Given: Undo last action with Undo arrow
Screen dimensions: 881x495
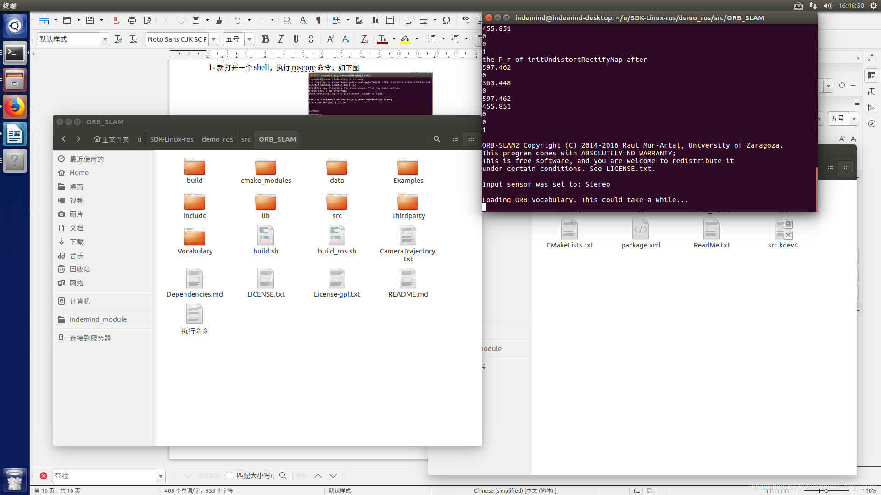Looking at the screenshot, I should 238,20.
